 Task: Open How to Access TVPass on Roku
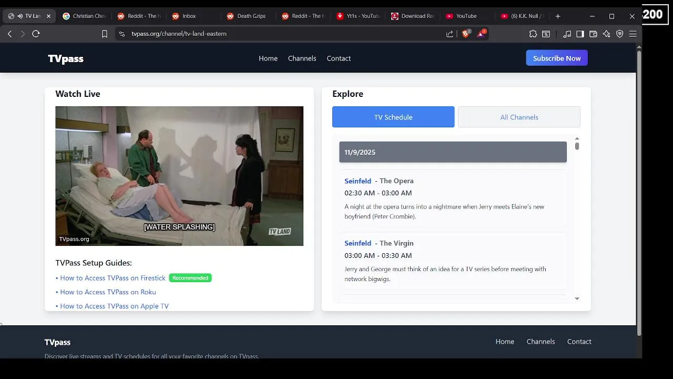click(108, 292)
